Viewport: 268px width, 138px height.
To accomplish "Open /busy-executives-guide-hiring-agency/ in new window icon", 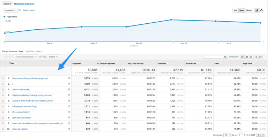I will click(x=69, y=78).
